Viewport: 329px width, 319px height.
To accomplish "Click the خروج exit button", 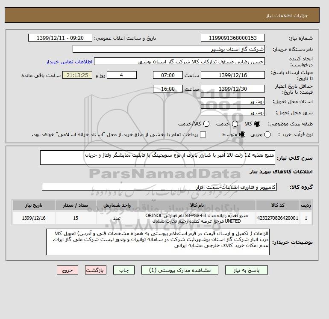I will click(68, 270).
